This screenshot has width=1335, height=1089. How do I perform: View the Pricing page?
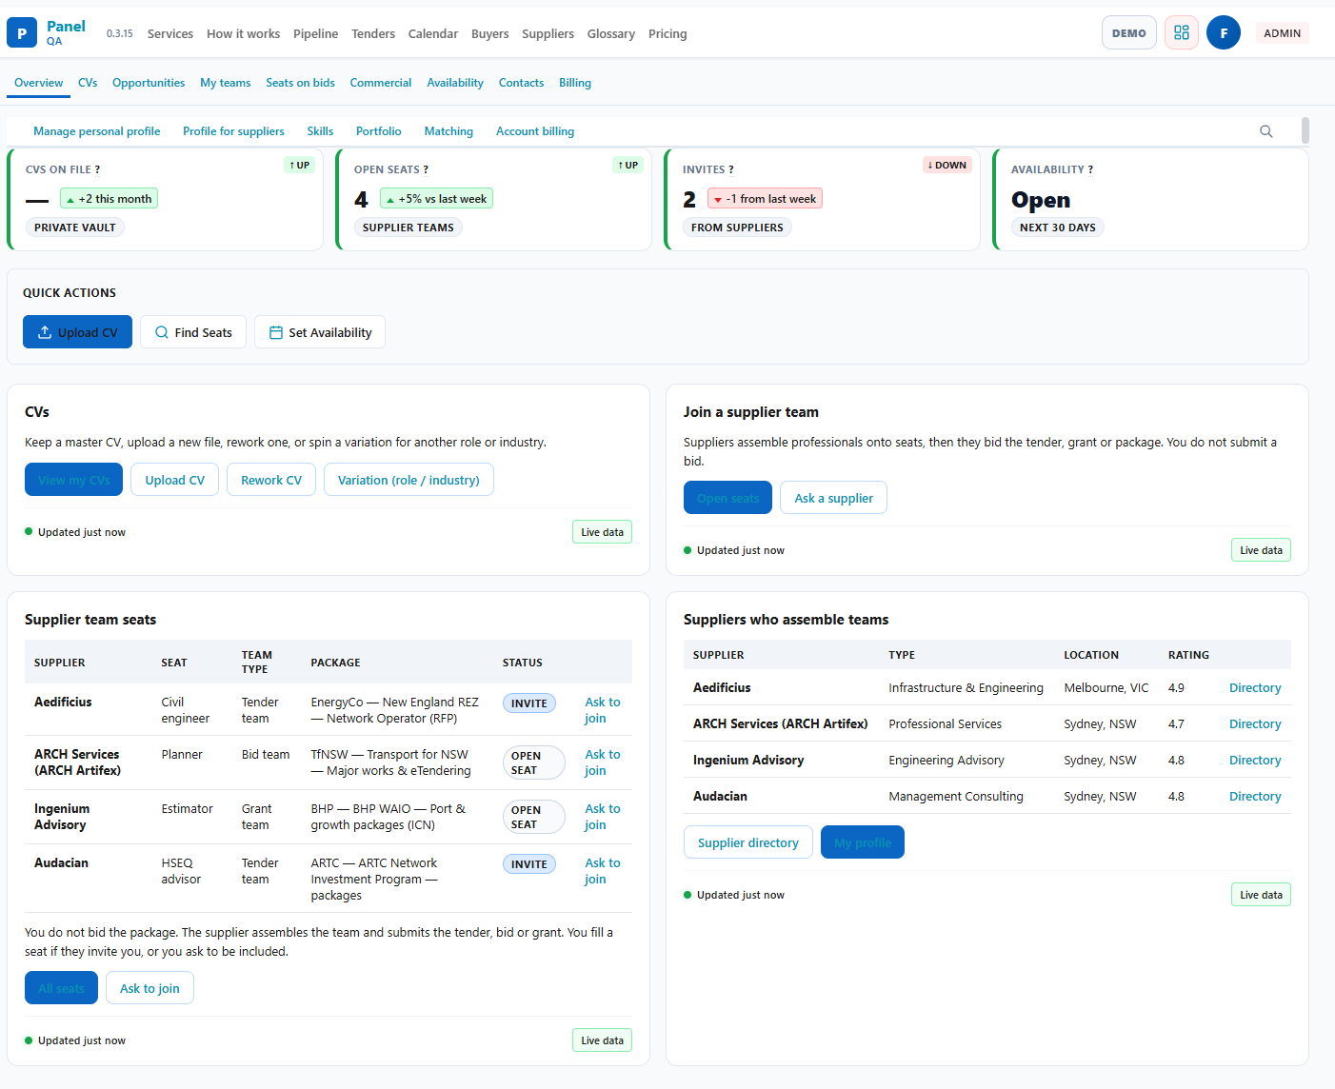click(667, 33)
